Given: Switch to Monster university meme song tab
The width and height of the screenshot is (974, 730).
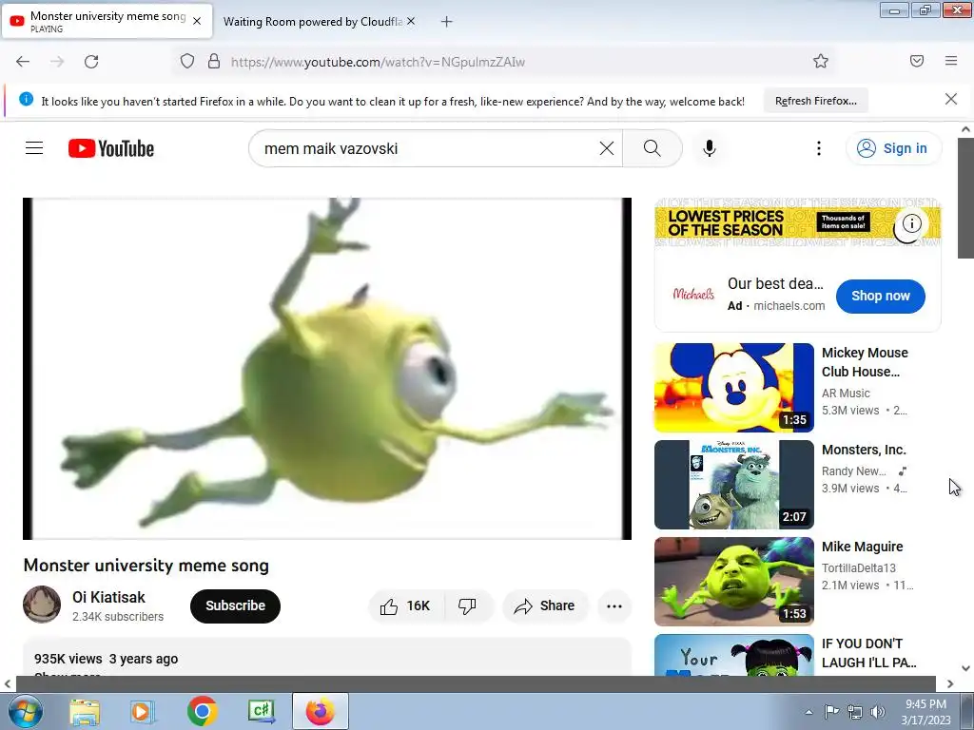Looking at the screenshot, I should coord(108,21).
